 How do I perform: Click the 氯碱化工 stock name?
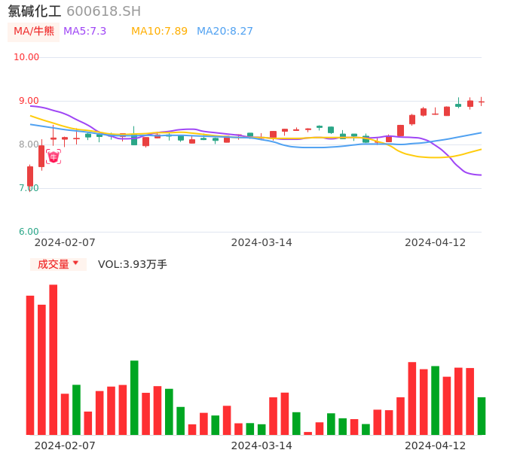click(x=35, y=11)
